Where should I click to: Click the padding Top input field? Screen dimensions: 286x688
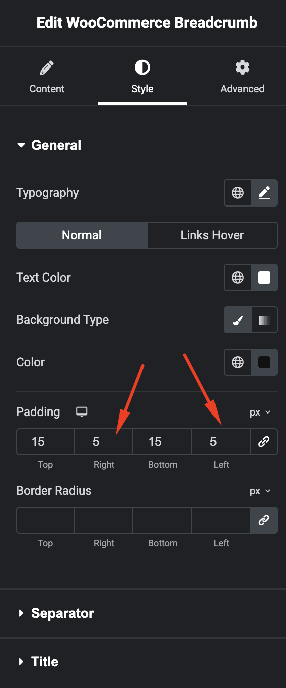pos(45,442)
